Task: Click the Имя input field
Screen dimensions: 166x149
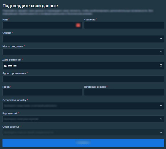Action: click(x=42, y=25)
